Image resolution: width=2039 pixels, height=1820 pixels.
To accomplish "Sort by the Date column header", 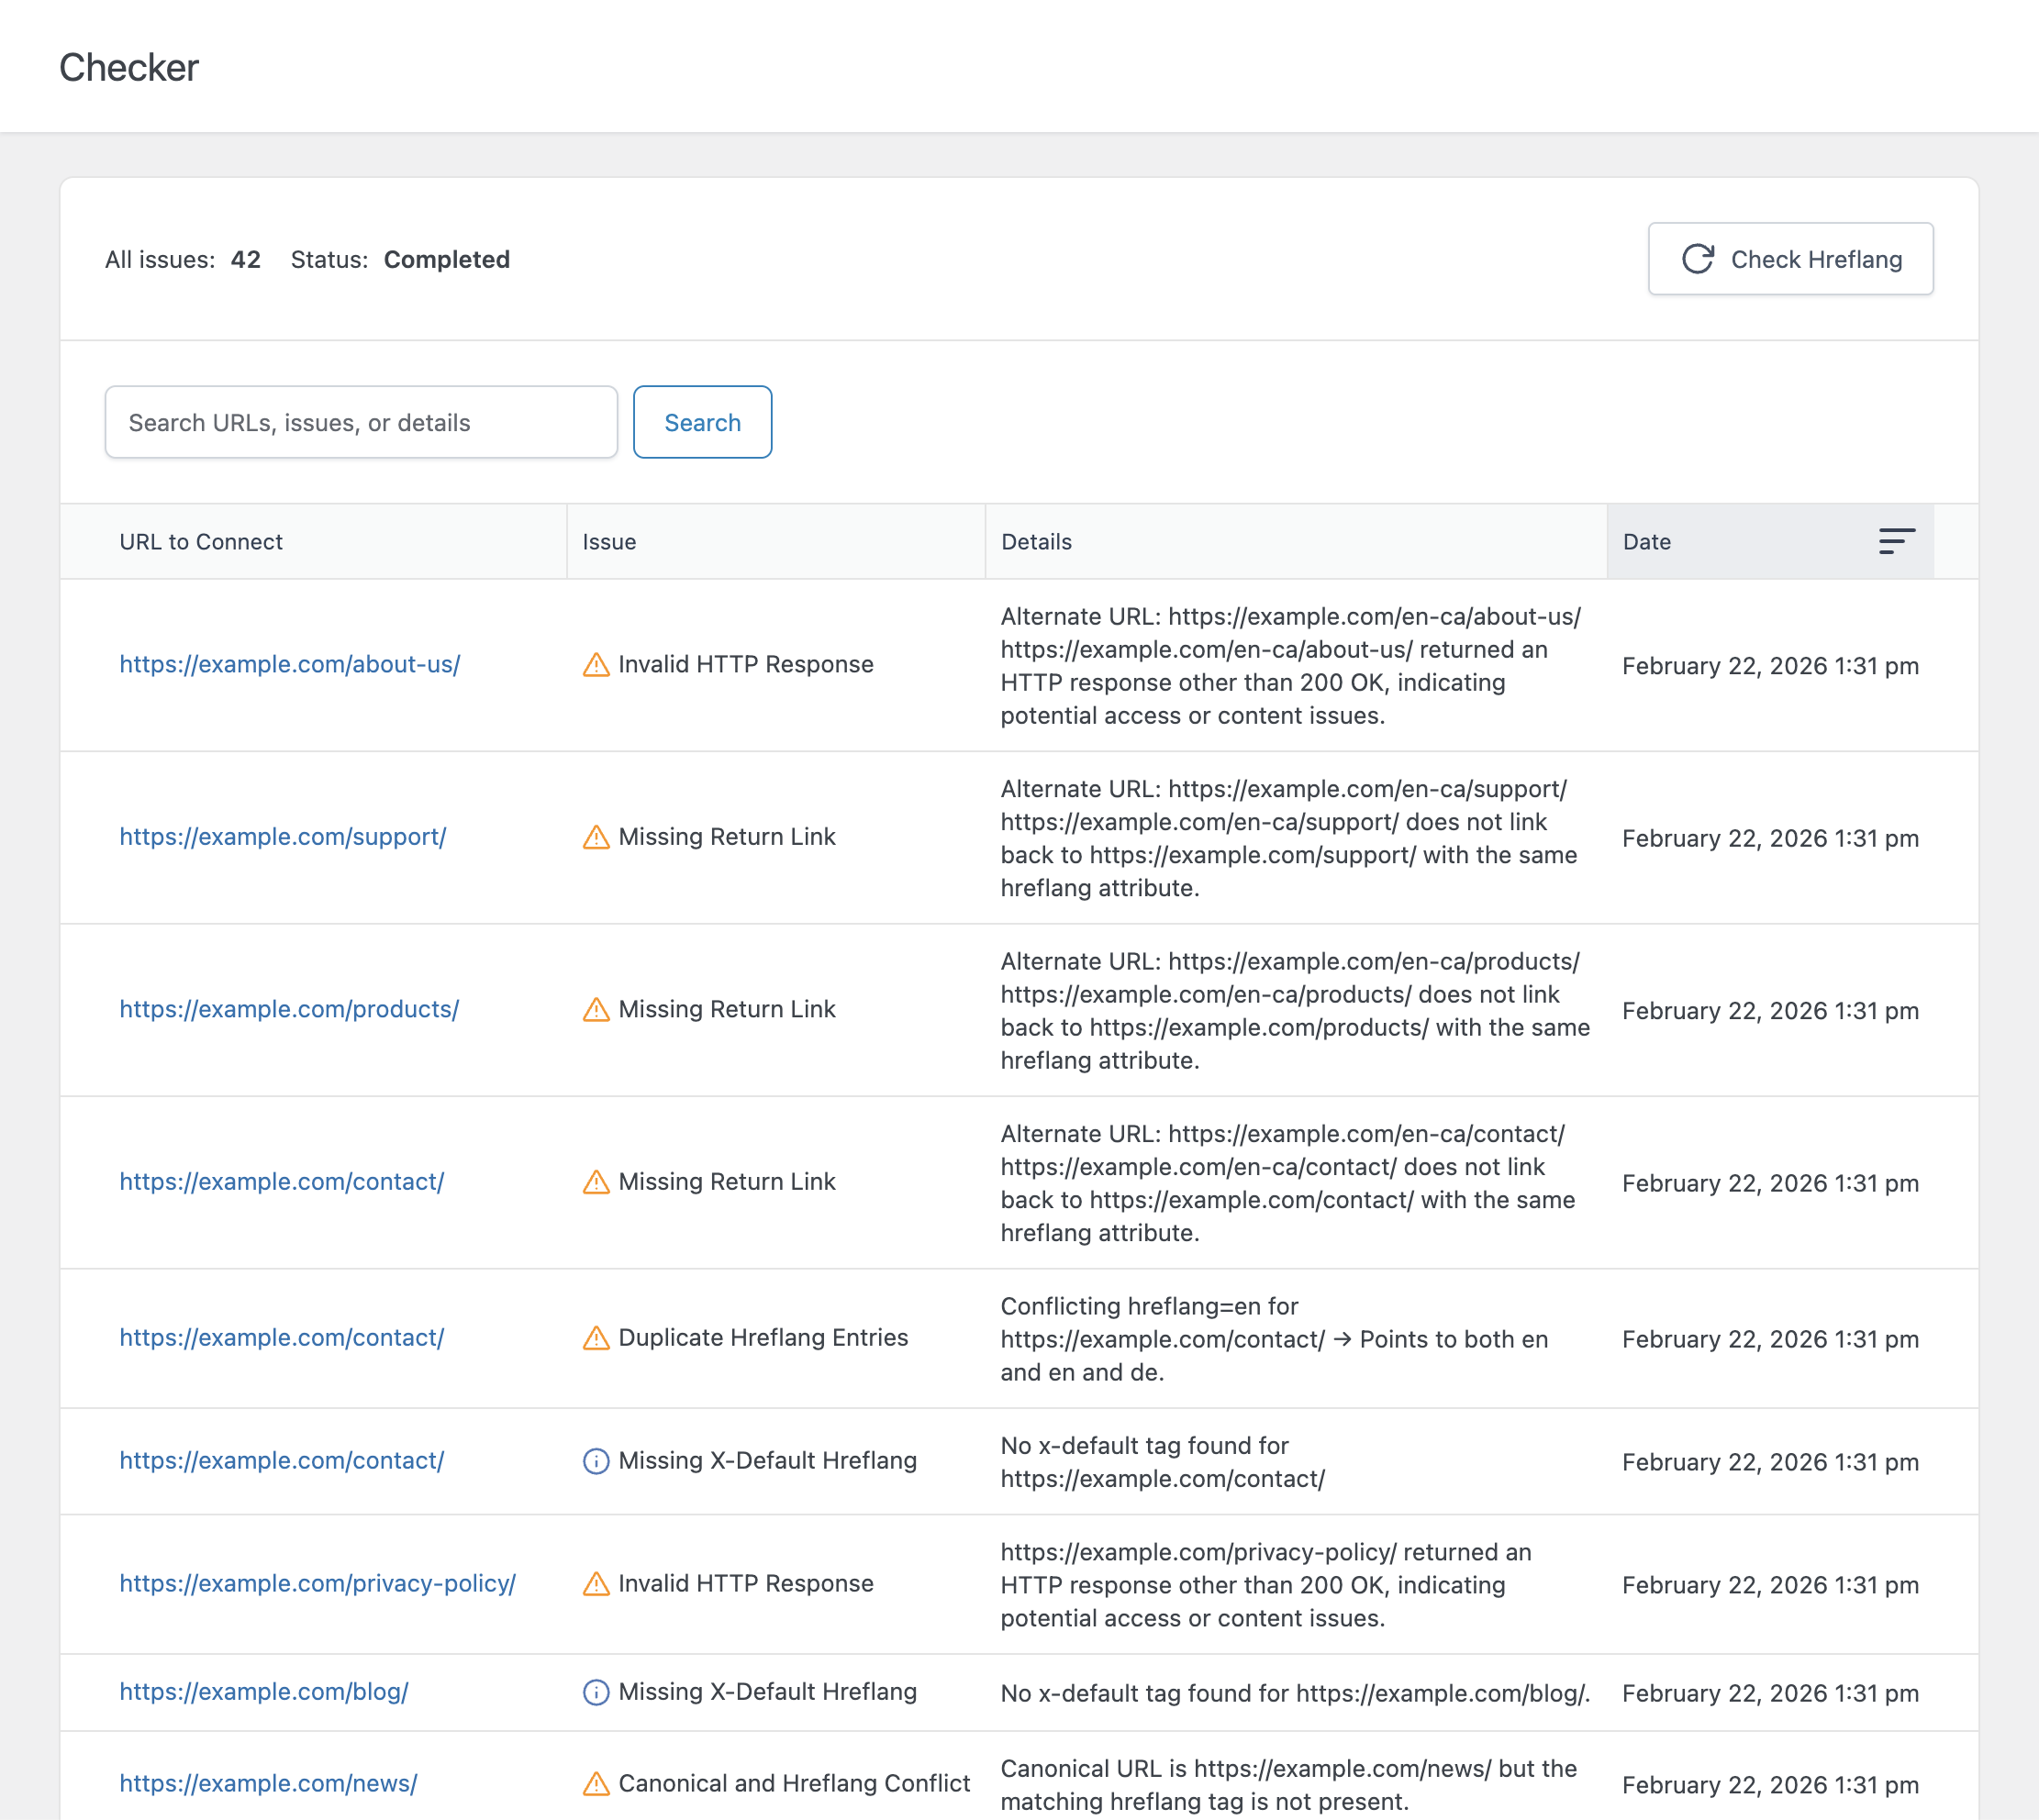I will (x=1647, y=541).
